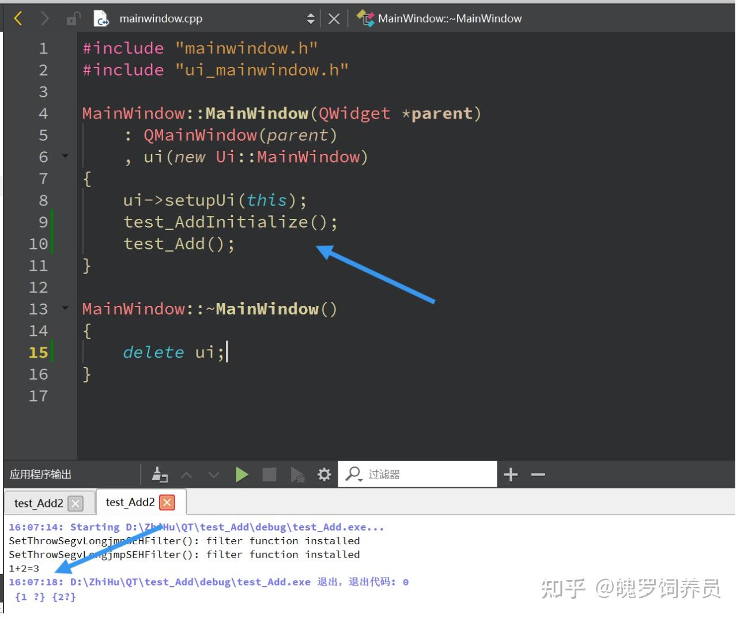This screenshot has width=740, height=618.
Task: Click the search magnifier in the filter field
Action: click(352, 474)
